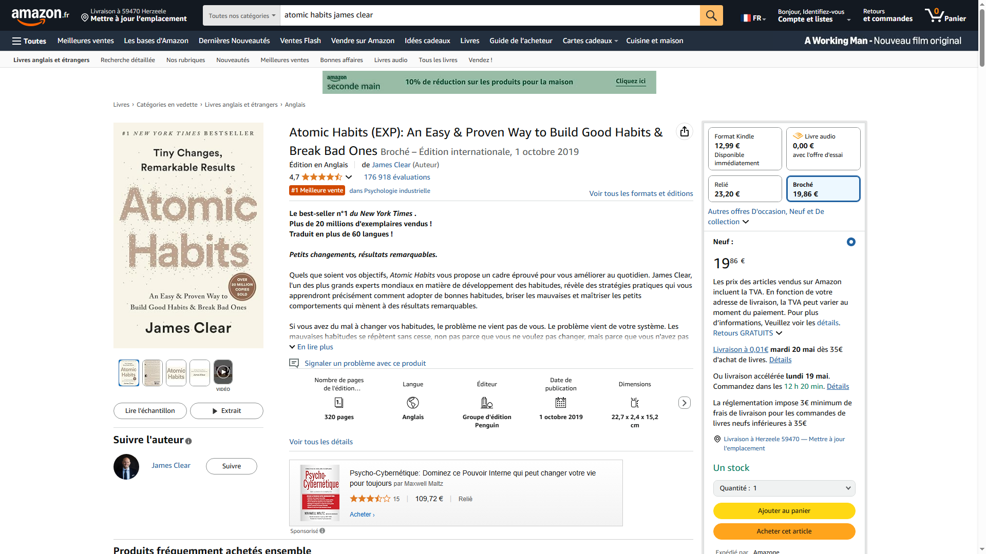Open the Quantité dropdown
The width and height of the screenshot is (986, 554).
pyautogui.click(x=784, y=488)
